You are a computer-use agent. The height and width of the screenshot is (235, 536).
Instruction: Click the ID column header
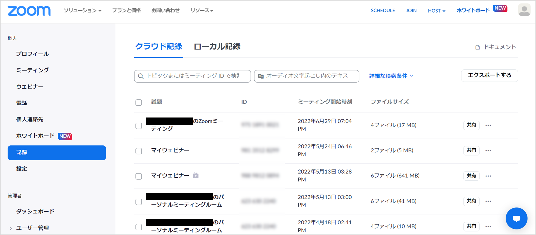(x=244, y=102)
